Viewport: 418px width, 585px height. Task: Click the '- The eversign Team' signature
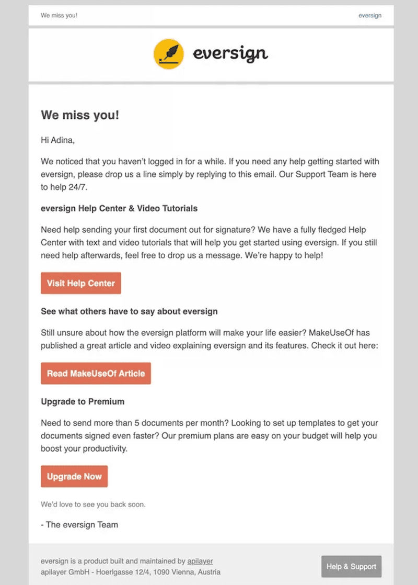coord(79,524)
